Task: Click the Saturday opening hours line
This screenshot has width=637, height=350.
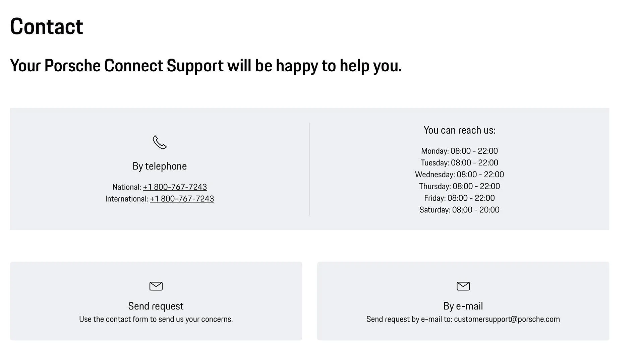Action: (459, 210)
